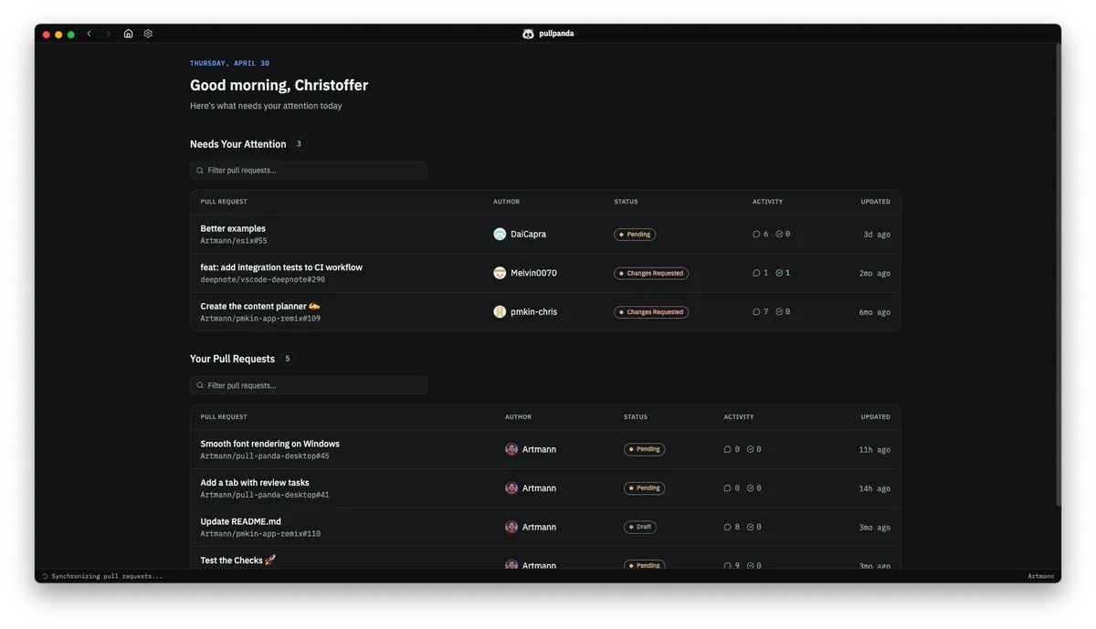Open feat: add integration tests to CI workflow
Image resolution: width=1096 pixels, height=629 pixels.
tap(281, 267)
